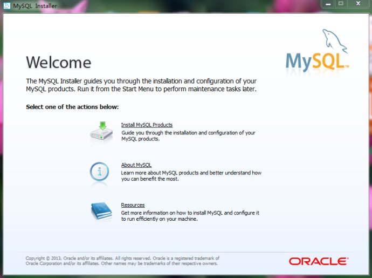Click the 'Guide you through the installation' description
The width and height of the screenshot is (372, 278).
point(188,135)
